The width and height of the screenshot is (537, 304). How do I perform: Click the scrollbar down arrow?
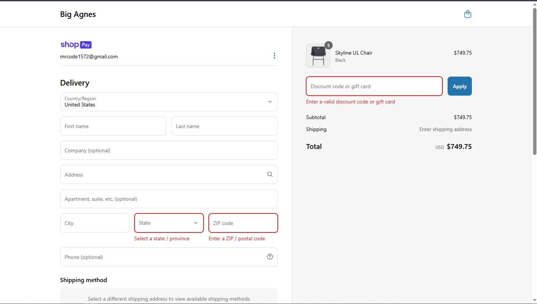pyautogui.click(x=534, y=300)
